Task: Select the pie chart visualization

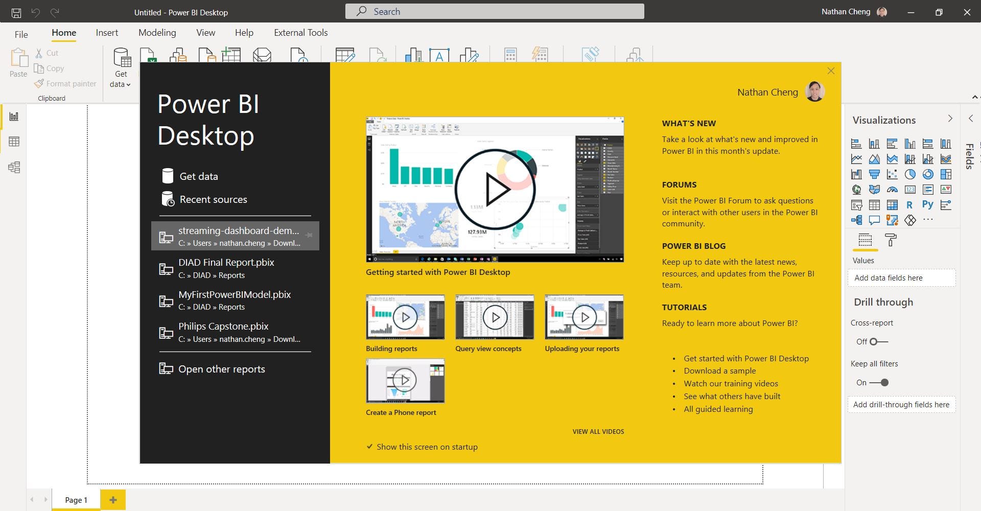Action: pos(910,174)
